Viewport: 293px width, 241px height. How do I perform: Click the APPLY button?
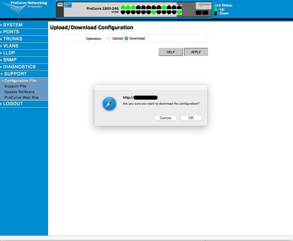[196, 52]
